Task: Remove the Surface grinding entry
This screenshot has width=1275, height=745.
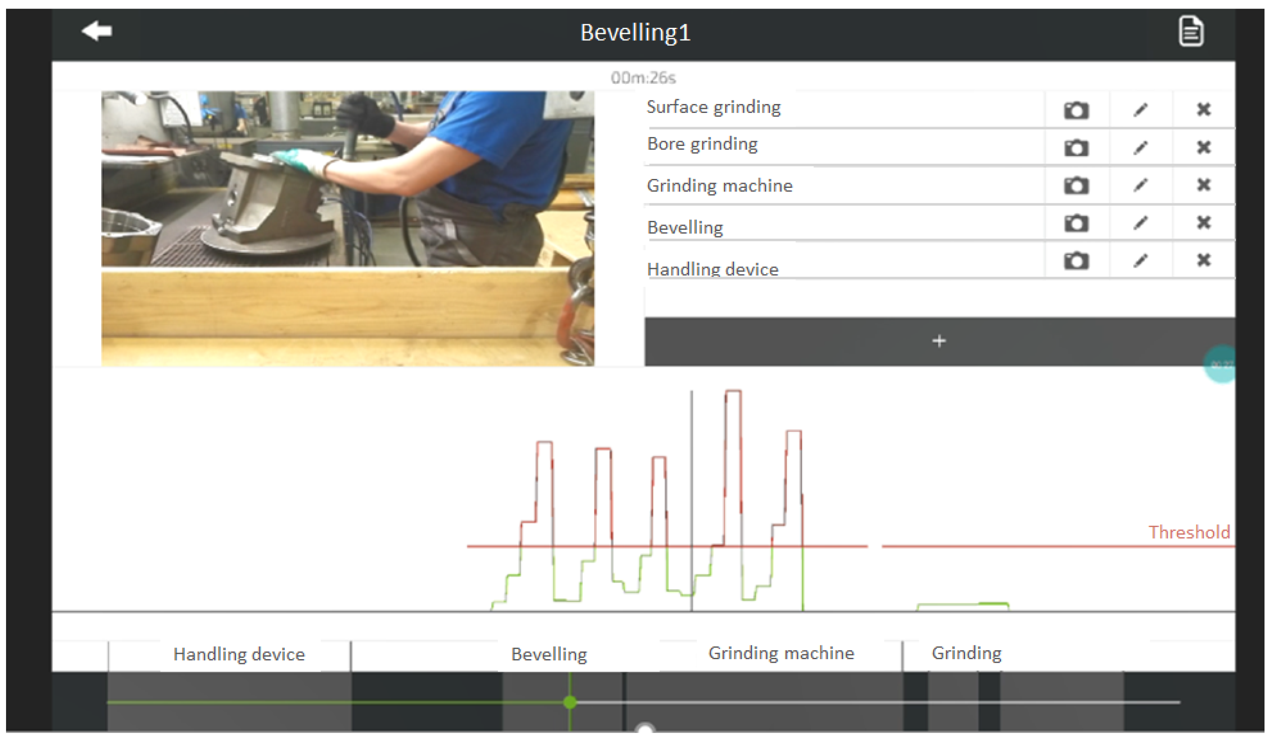Action: pyautogui.click(x=1203, y=109)
